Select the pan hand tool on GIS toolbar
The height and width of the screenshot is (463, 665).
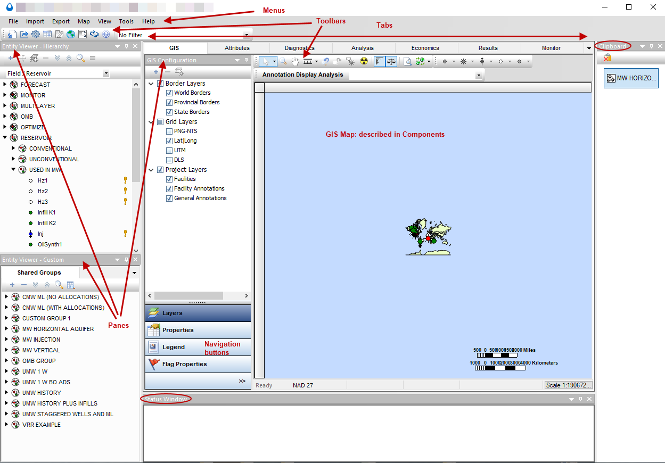click(295, 61)
